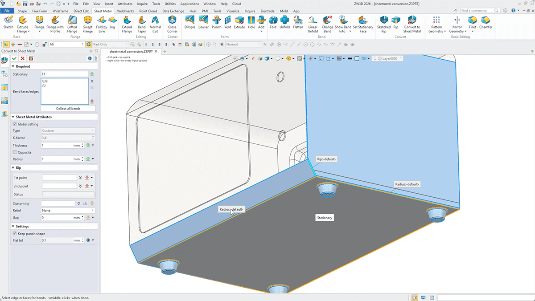Select the Swept Flange tool
535x301 pixels.
click(x=88, y=22)
